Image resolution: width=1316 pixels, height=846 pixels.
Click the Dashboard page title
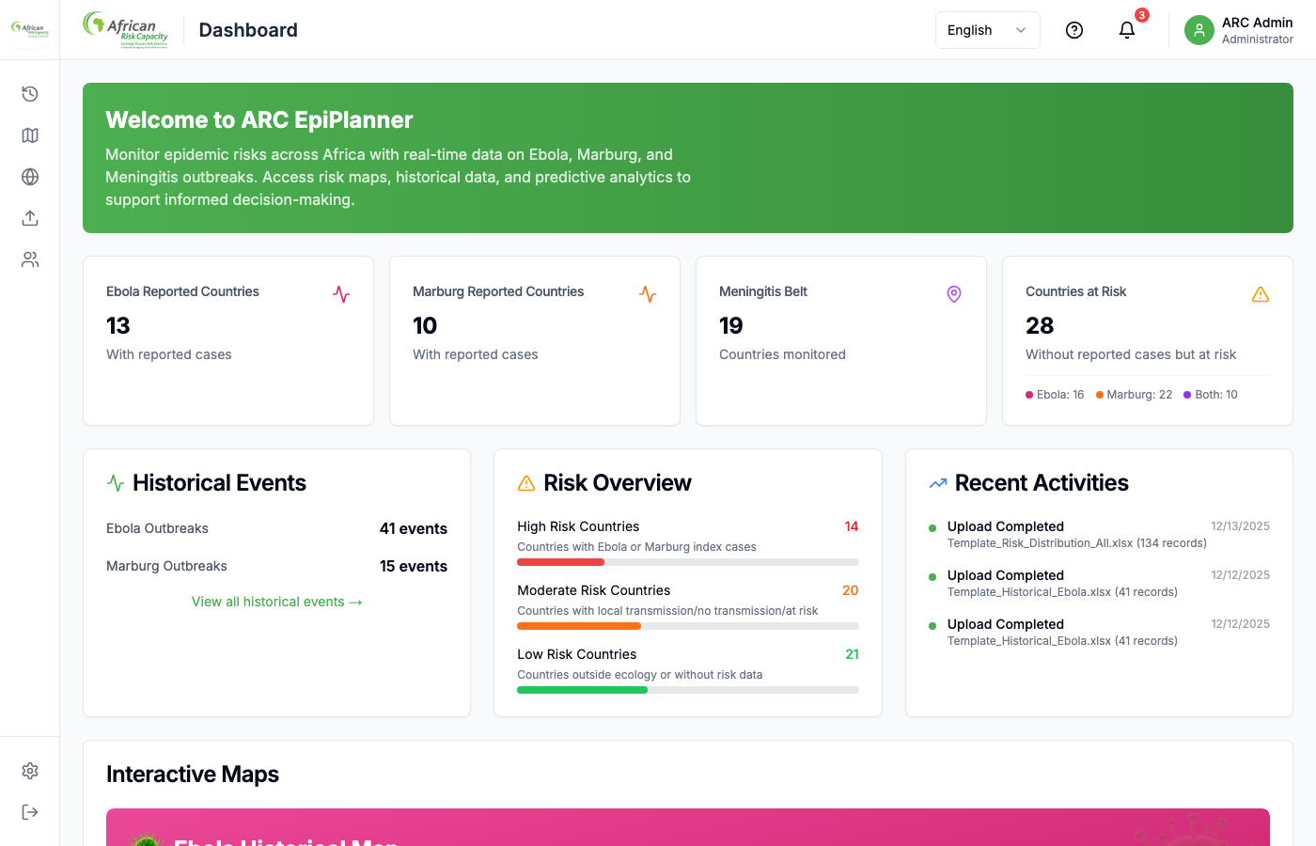coord(248,30)
